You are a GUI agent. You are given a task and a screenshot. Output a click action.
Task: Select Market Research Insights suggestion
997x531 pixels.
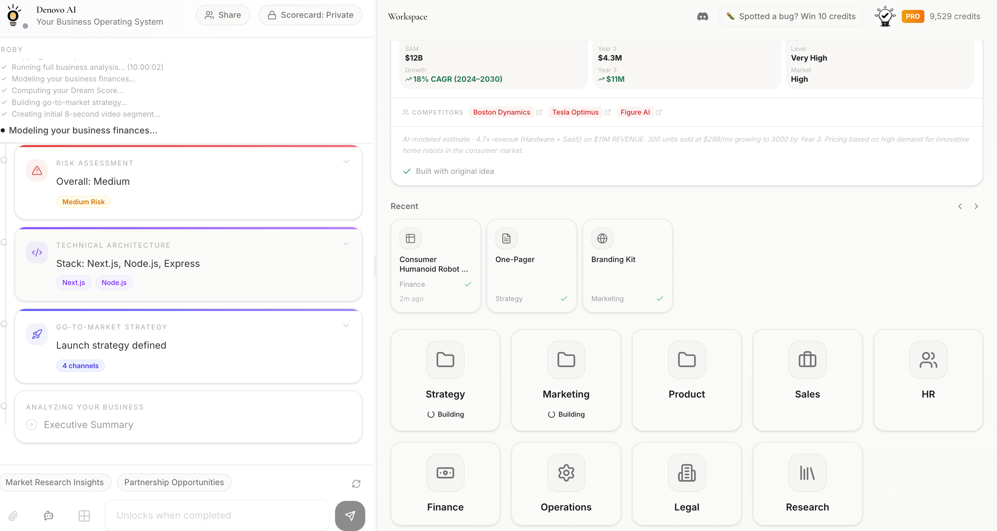[x=54, y=482]
